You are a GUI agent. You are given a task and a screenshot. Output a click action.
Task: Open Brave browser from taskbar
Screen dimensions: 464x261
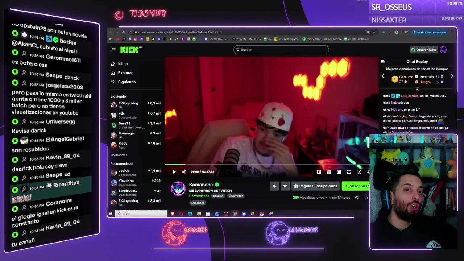click(x=172, y=214)
